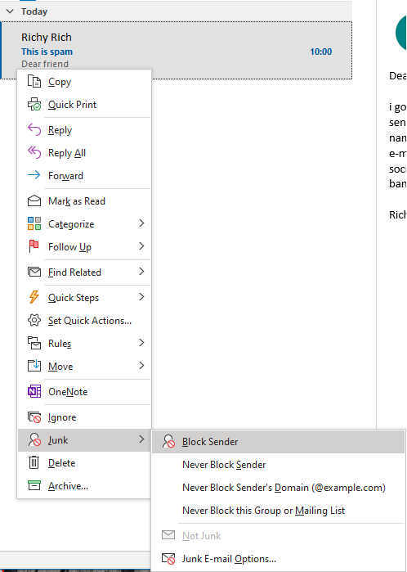
Task: Open Junk E-mail Options dialog entry
Action: click(278, 559)
